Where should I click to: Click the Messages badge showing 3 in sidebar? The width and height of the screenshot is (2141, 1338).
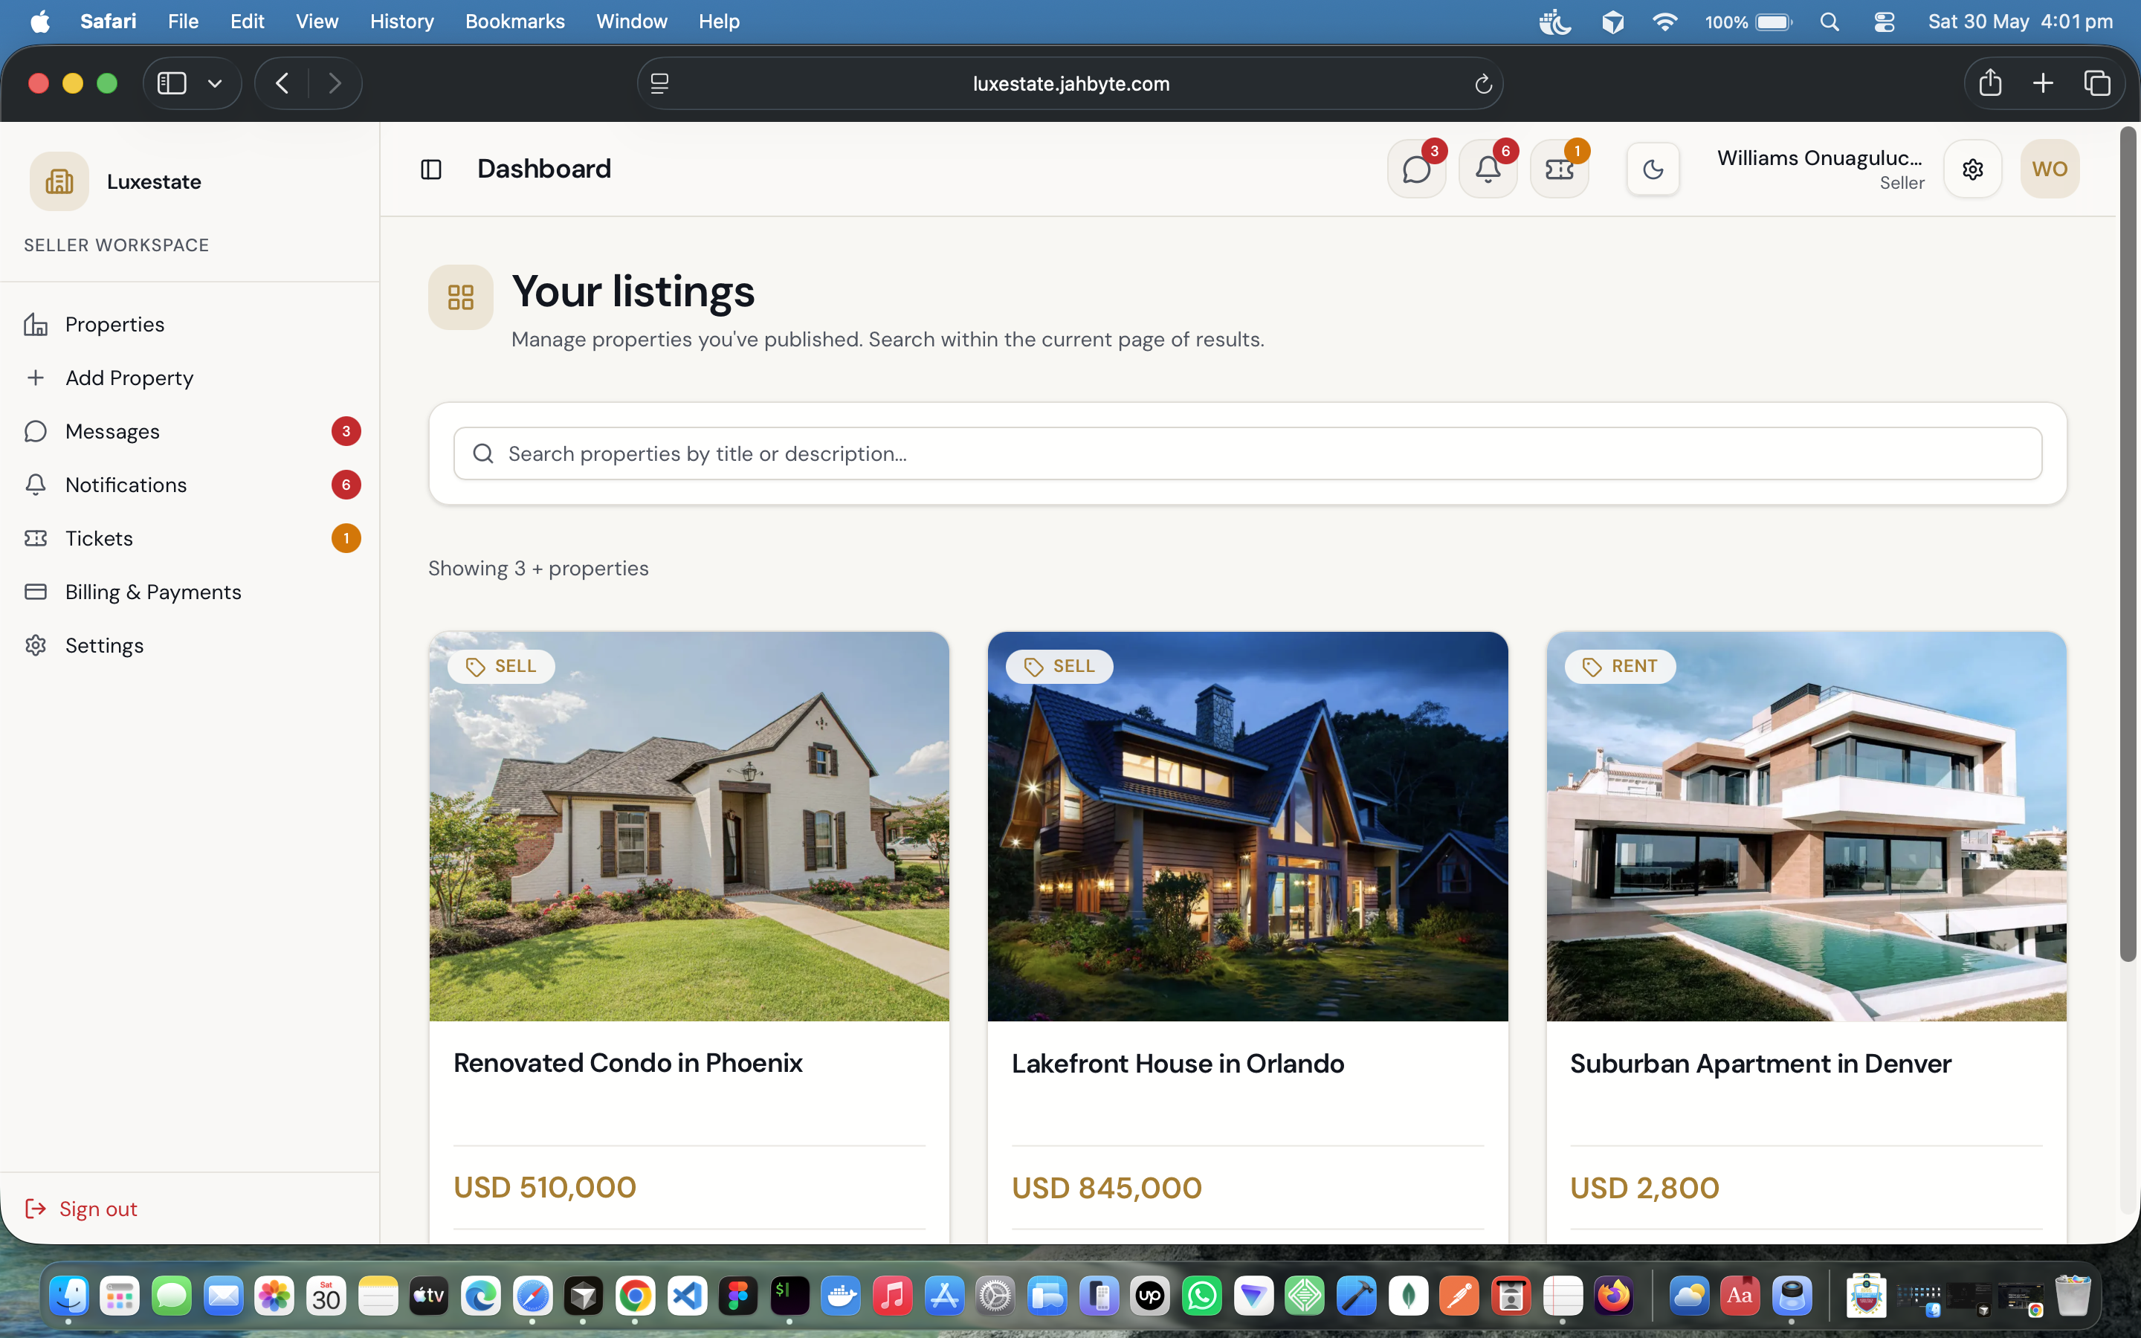tap(346, 432)
